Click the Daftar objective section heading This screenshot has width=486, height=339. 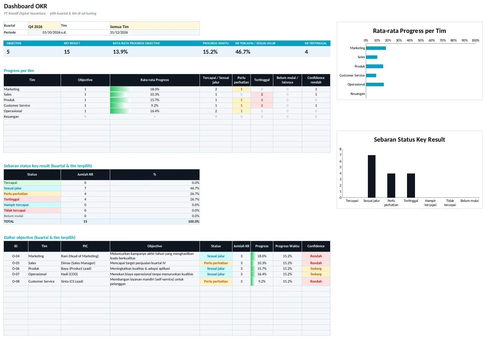[39, 238]
